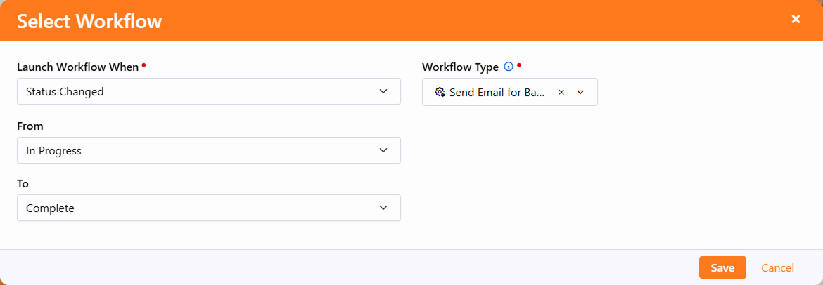Click the From field label
Screen dimensions: 823x285
pos(30,126)
